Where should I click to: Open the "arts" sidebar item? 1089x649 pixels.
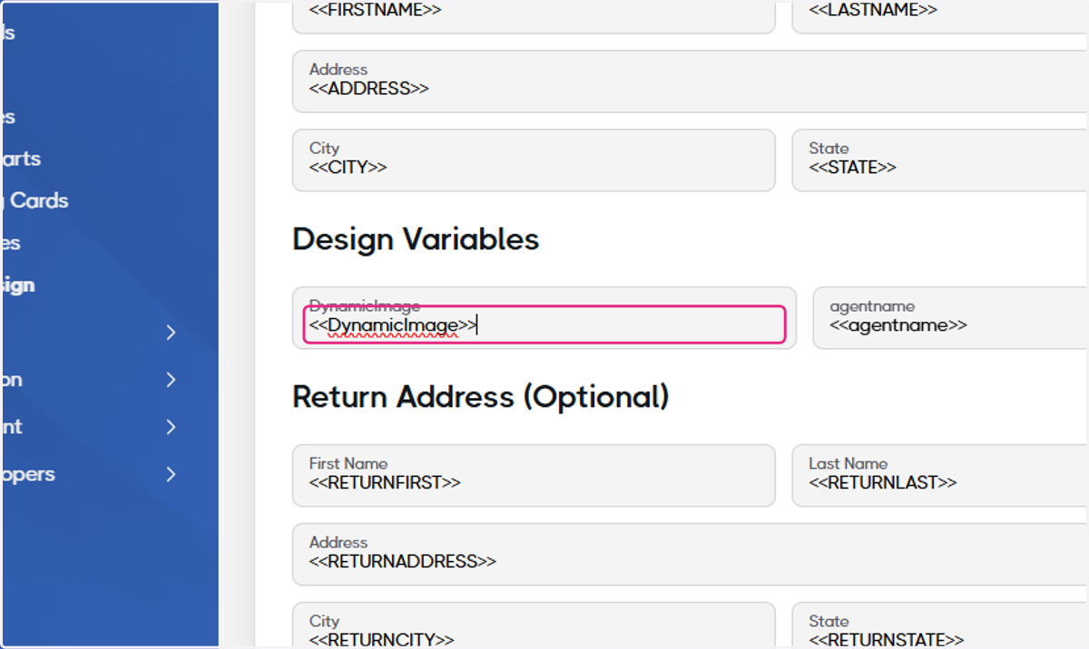[20, 159]
